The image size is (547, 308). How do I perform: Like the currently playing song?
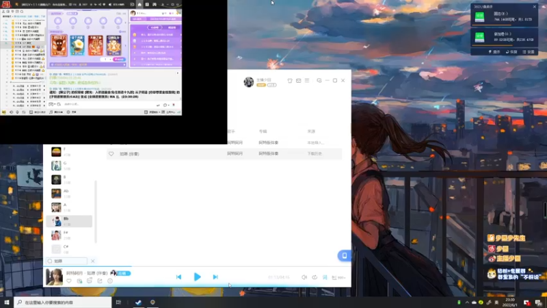(x=69, y=281)
